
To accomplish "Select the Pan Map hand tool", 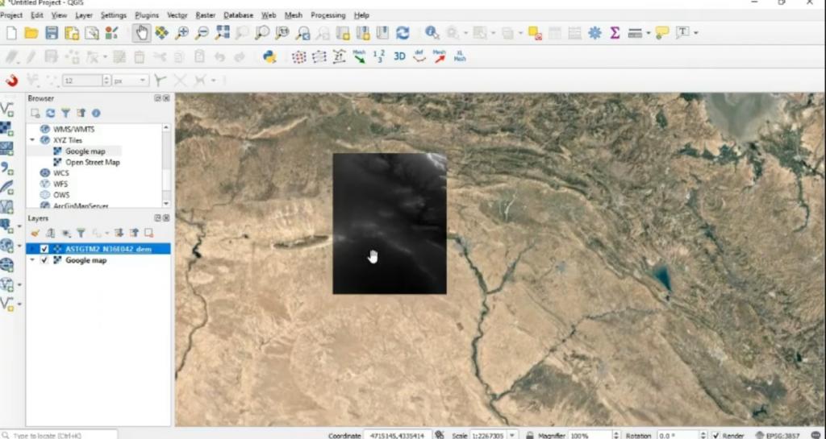I will [142, 33].
